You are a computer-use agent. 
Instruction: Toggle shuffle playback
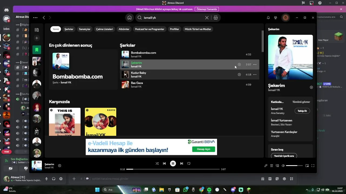(157, 163)
